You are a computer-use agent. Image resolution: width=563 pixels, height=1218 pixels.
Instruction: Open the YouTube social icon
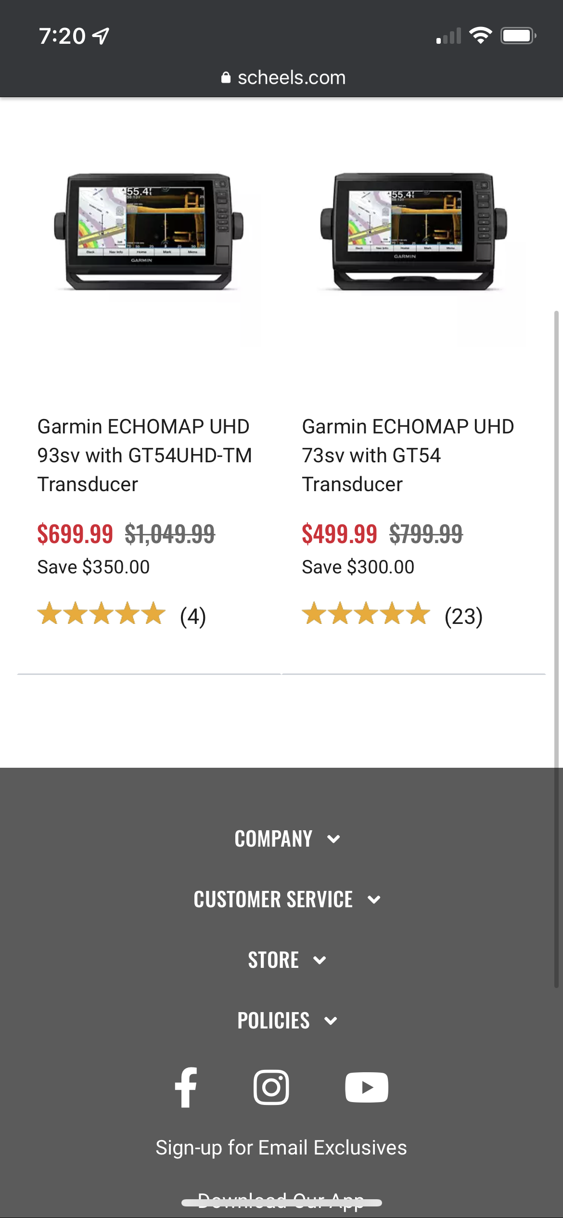point(367,1087)
